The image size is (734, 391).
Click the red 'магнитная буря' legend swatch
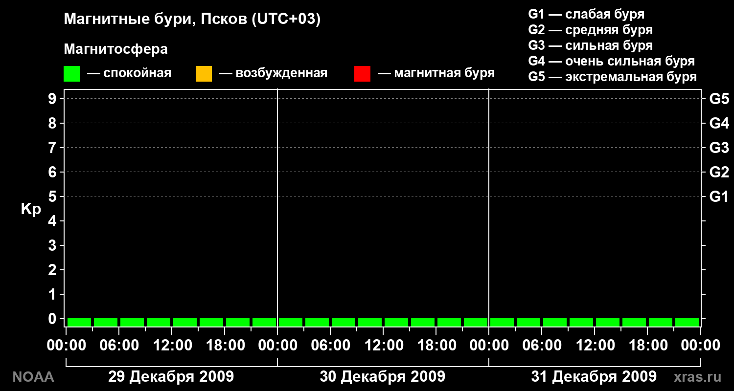tap(362, 74)
